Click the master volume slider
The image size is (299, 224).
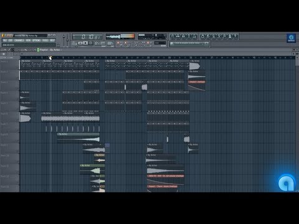tap(64, 40)
